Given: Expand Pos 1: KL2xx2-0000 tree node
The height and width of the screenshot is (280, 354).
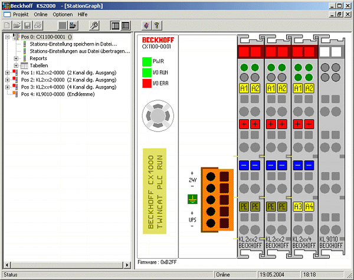Looking at the screenshot, I should click(x=6, y=73).
